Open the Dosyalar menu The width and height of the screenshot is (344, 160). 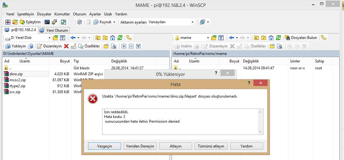tap(44, 14)
